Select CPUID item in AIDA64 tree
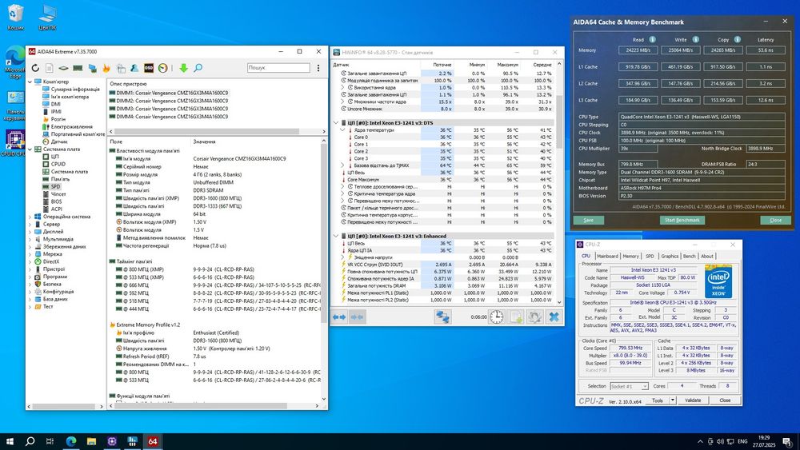The image size is (800, 450). click(58, 164)
